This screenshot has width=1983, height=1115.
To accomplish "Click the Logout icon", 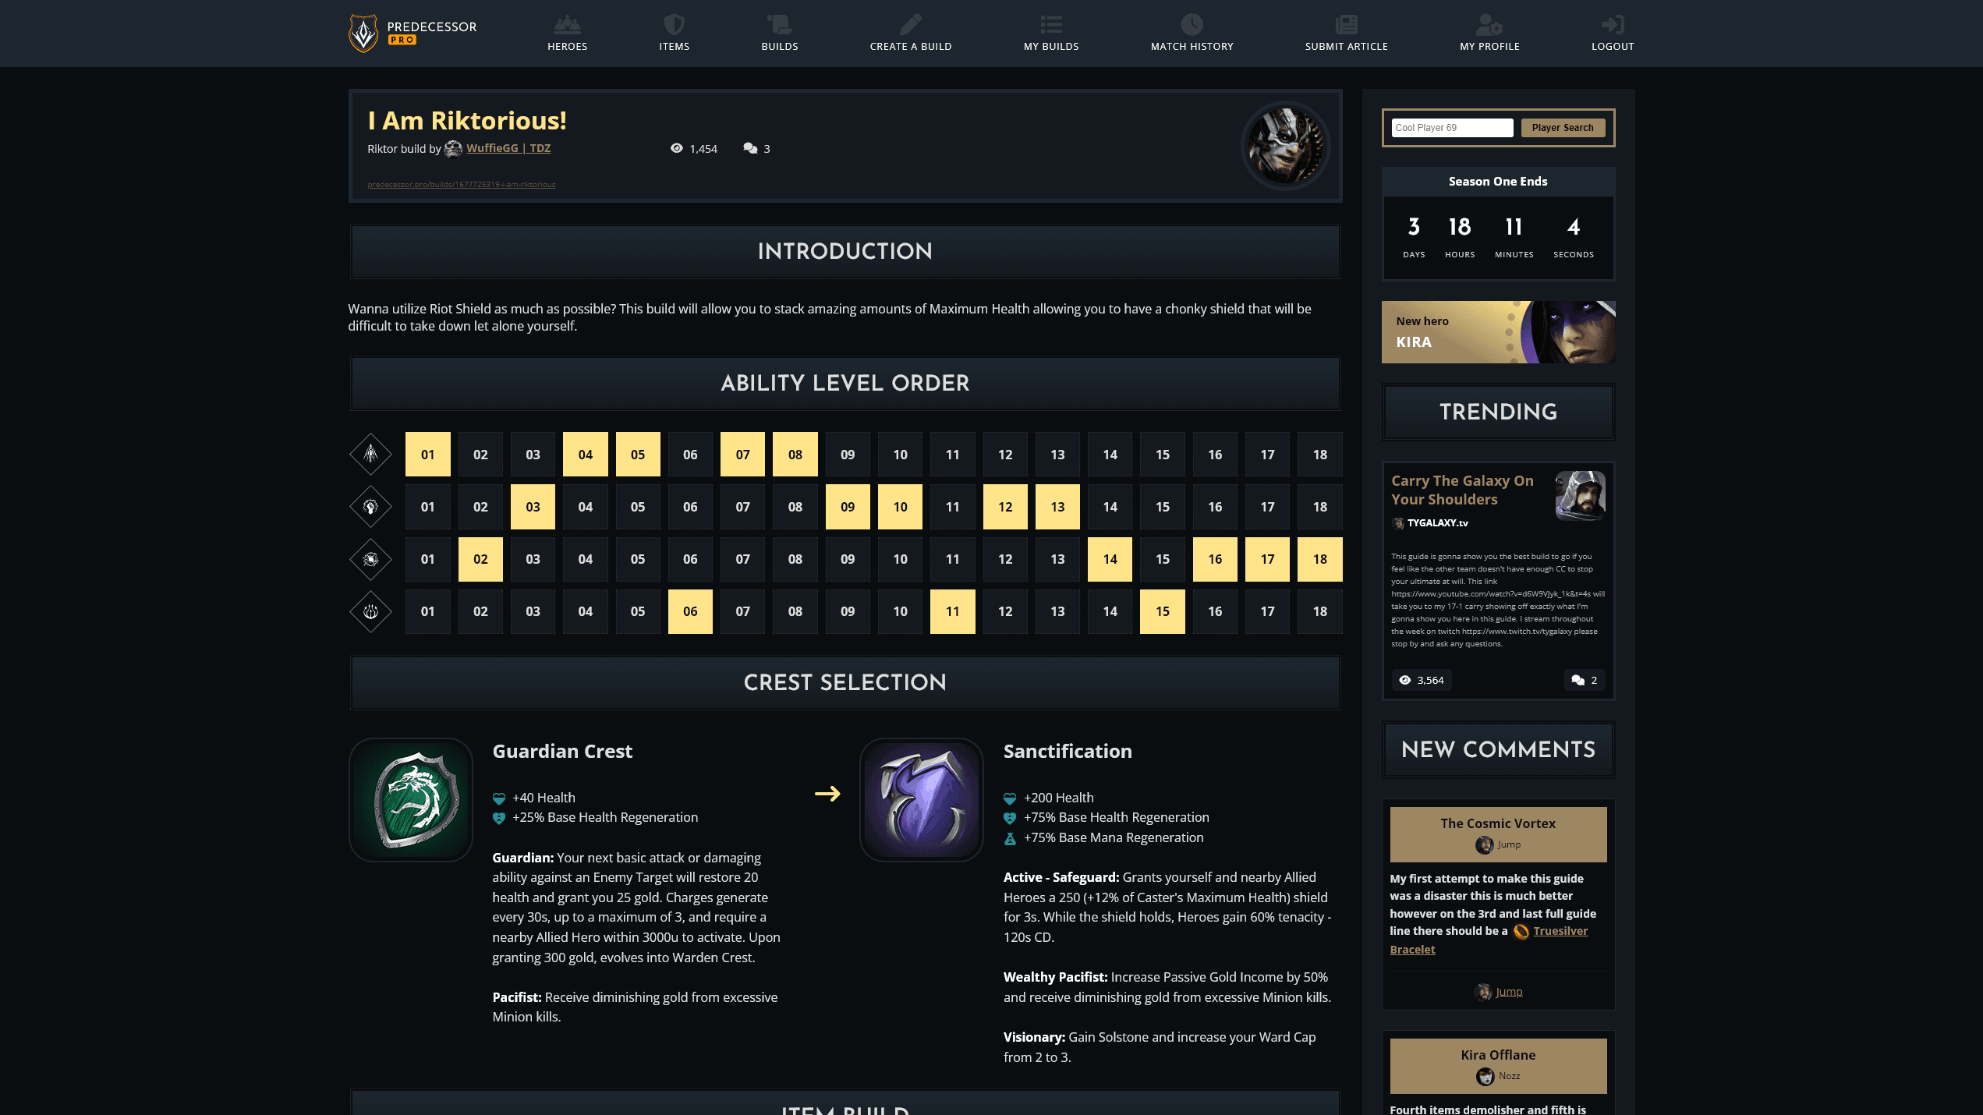I will [x=1612, y=24].
